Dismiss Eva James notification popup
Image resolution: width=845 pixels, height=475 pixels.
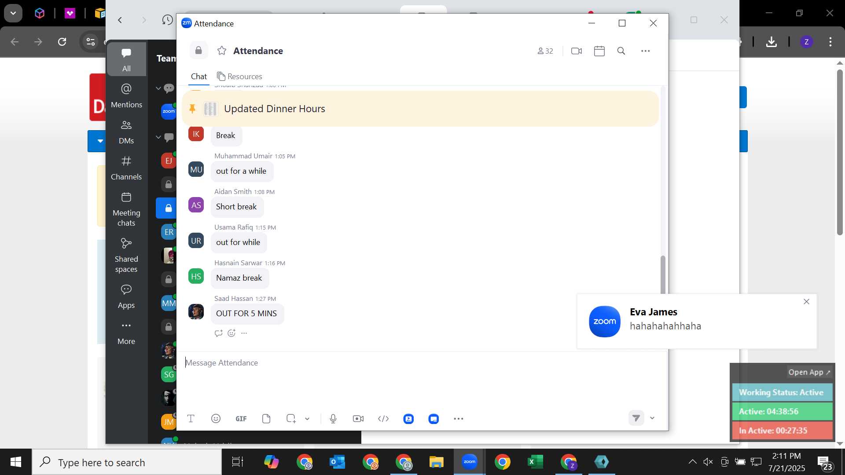[x=806, y=302]
